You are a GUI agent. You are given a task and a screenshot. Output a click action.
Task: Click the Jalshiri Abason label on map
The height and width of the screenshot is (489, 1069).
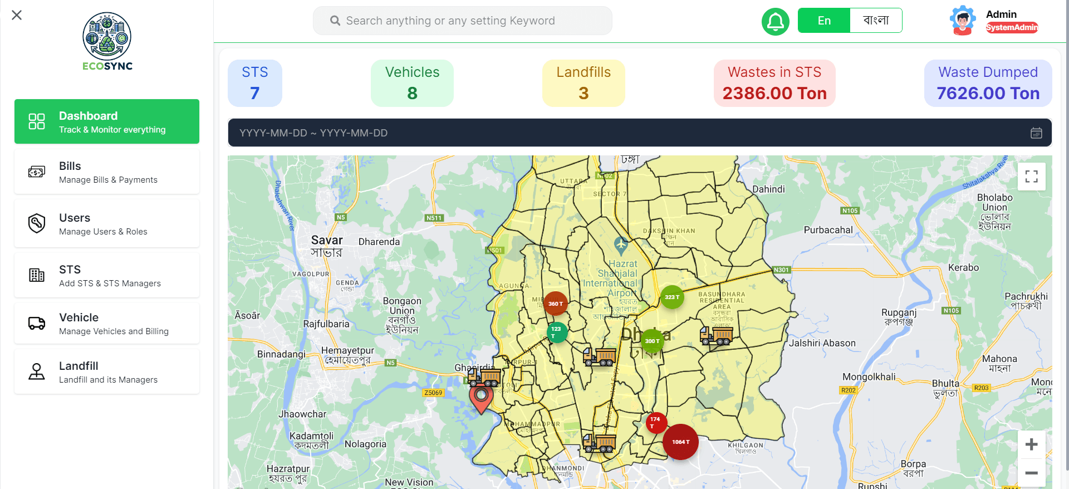tap(822, 343)
